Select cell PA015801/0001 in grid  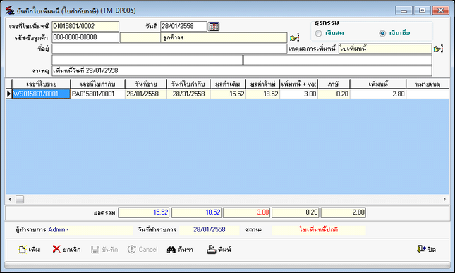click(x=98, y=94)
